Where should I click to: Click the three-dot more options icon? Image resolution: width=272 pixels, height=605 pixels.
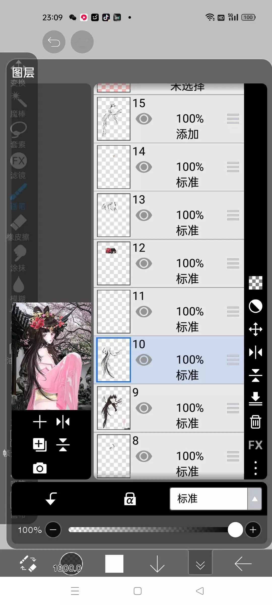[x=255, y=468]
